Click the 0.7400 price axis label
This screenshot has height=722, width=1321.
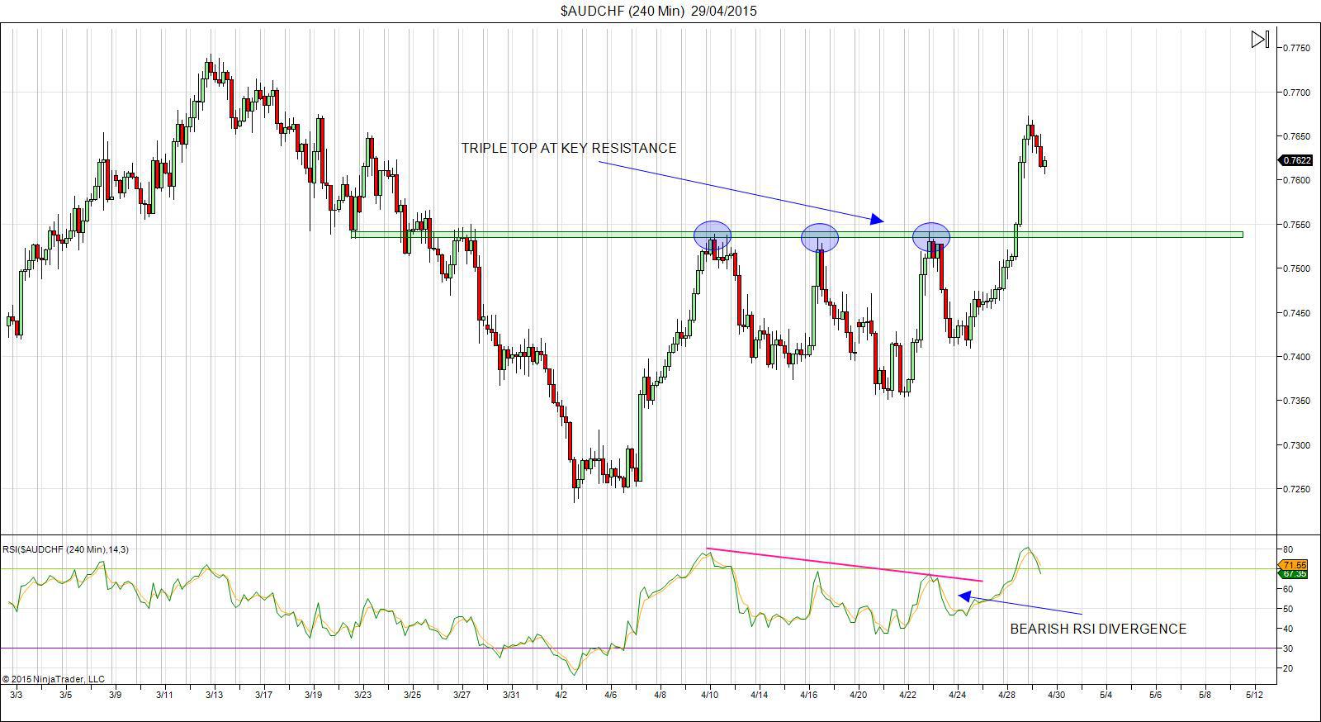[1296, 357]
